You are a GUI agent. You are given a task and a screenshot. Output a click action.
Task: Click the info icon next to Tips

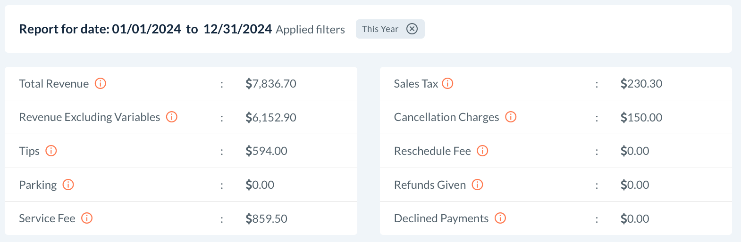tap(51, 151)
